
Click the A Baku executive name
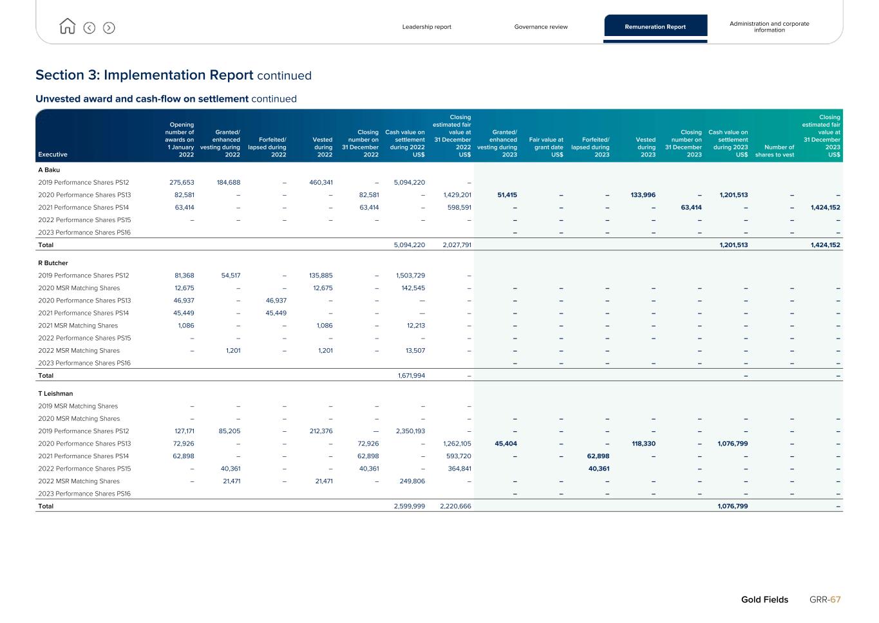(49, 170)
